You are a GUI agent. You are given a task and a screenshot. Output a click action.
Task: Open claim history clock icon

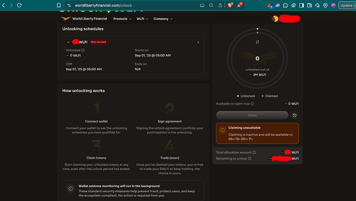(x=294, y=115)
